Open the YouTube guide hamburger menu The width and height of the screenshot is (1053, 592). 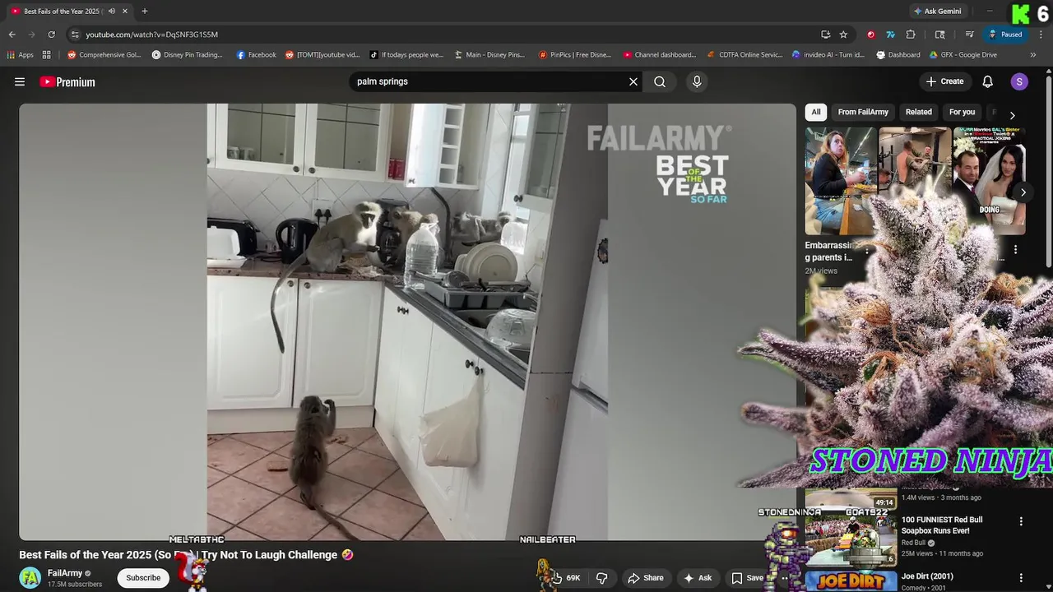pos(20,81)
